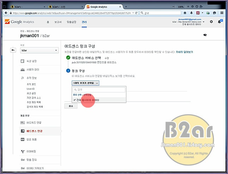
Task: Click the gear icon in the tab bar
Action: (x=192, y=7)
